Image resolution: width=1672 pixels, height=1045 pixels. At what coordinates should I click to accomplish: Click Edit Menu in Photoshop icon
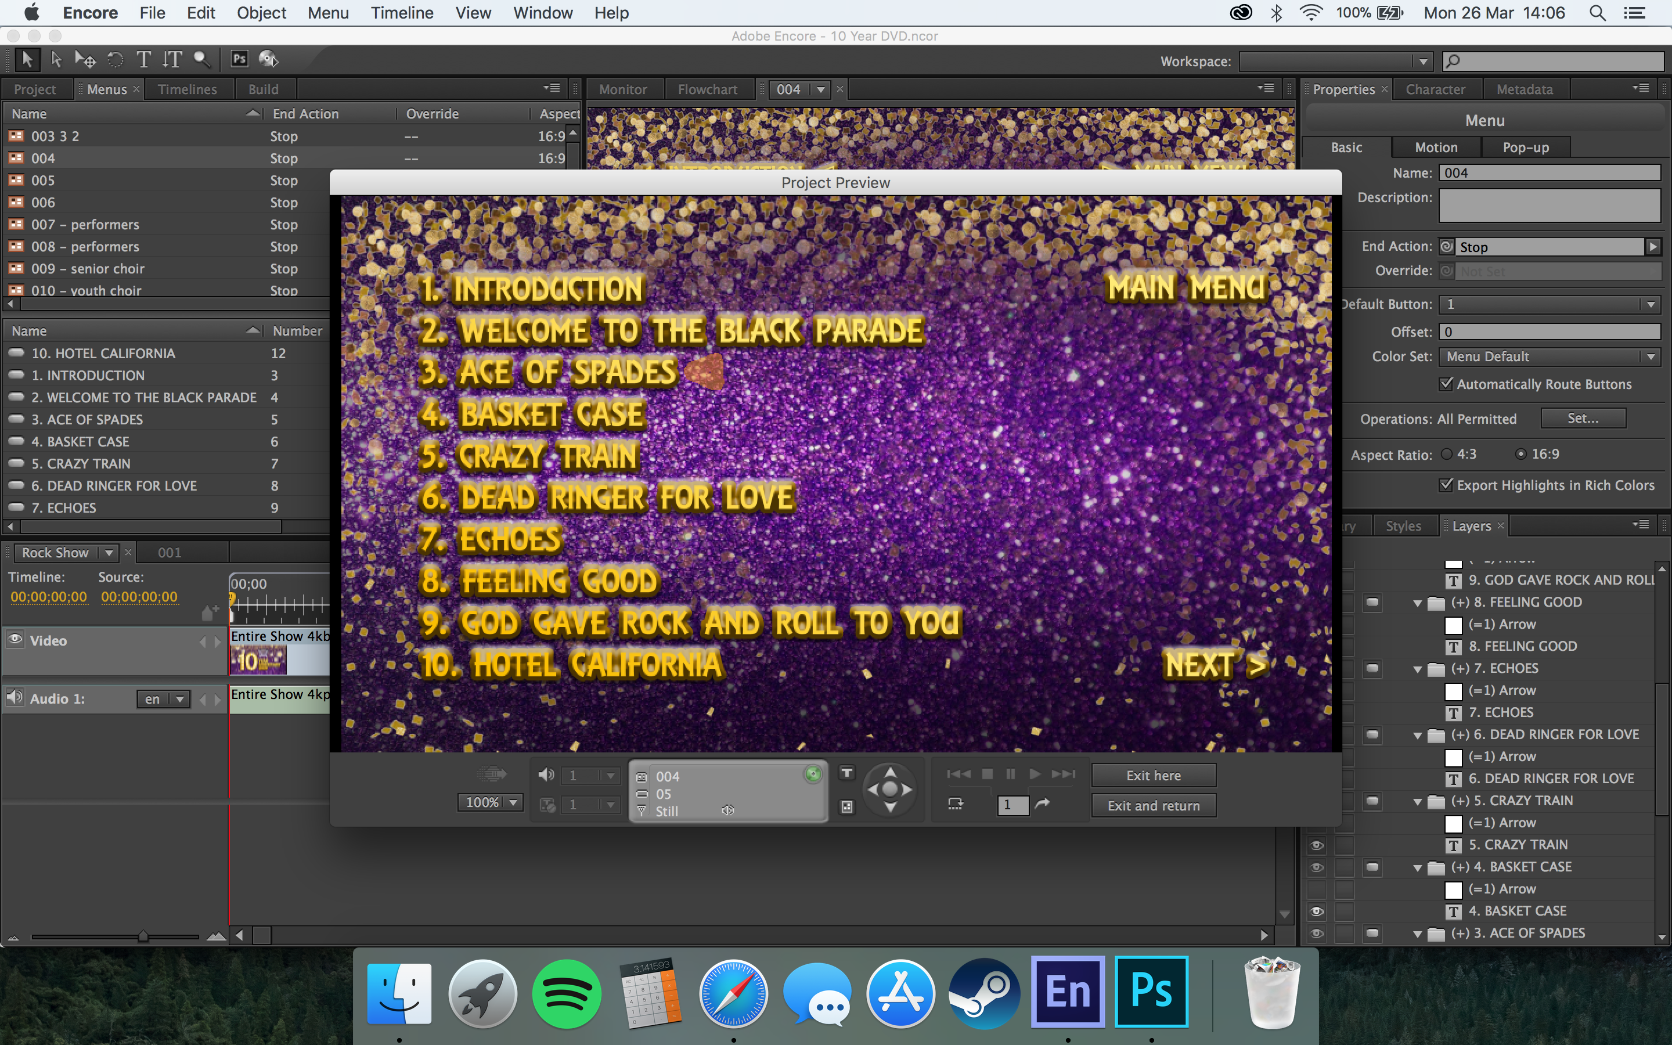(239, 59)
